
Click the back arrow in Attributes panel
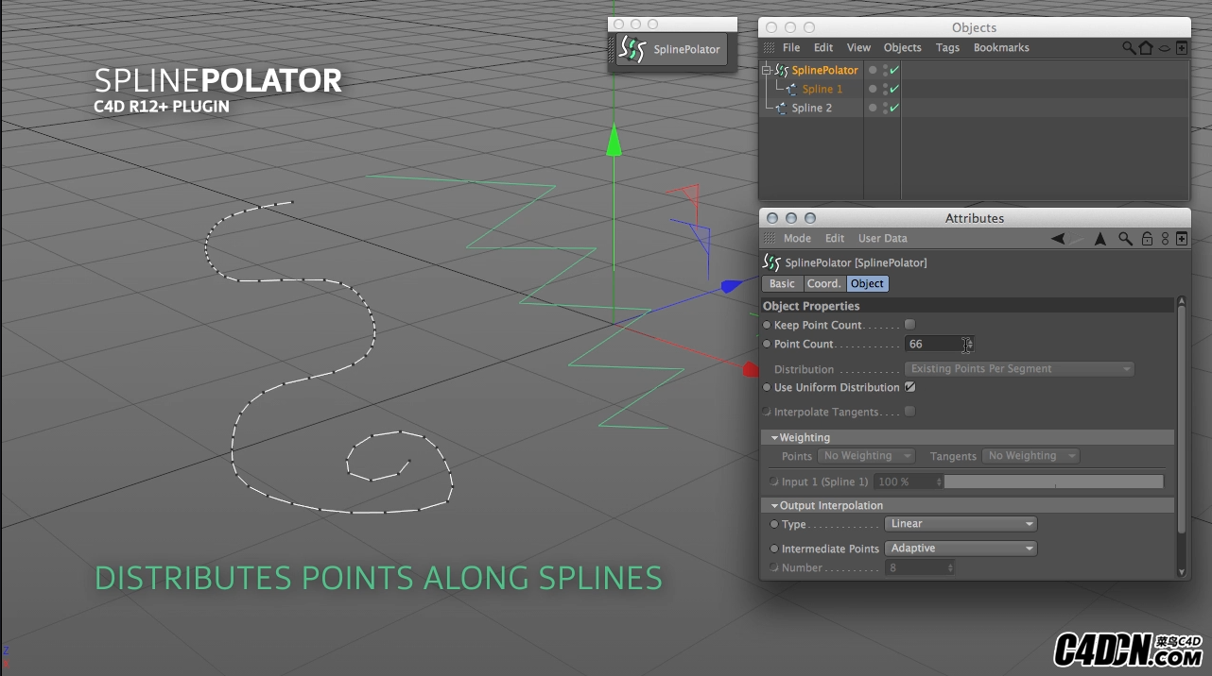1058,239
